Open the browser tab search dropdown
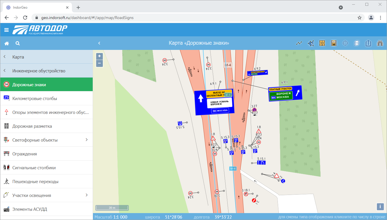The height and width of the screenshot is (220, 387). pos(341,7)
